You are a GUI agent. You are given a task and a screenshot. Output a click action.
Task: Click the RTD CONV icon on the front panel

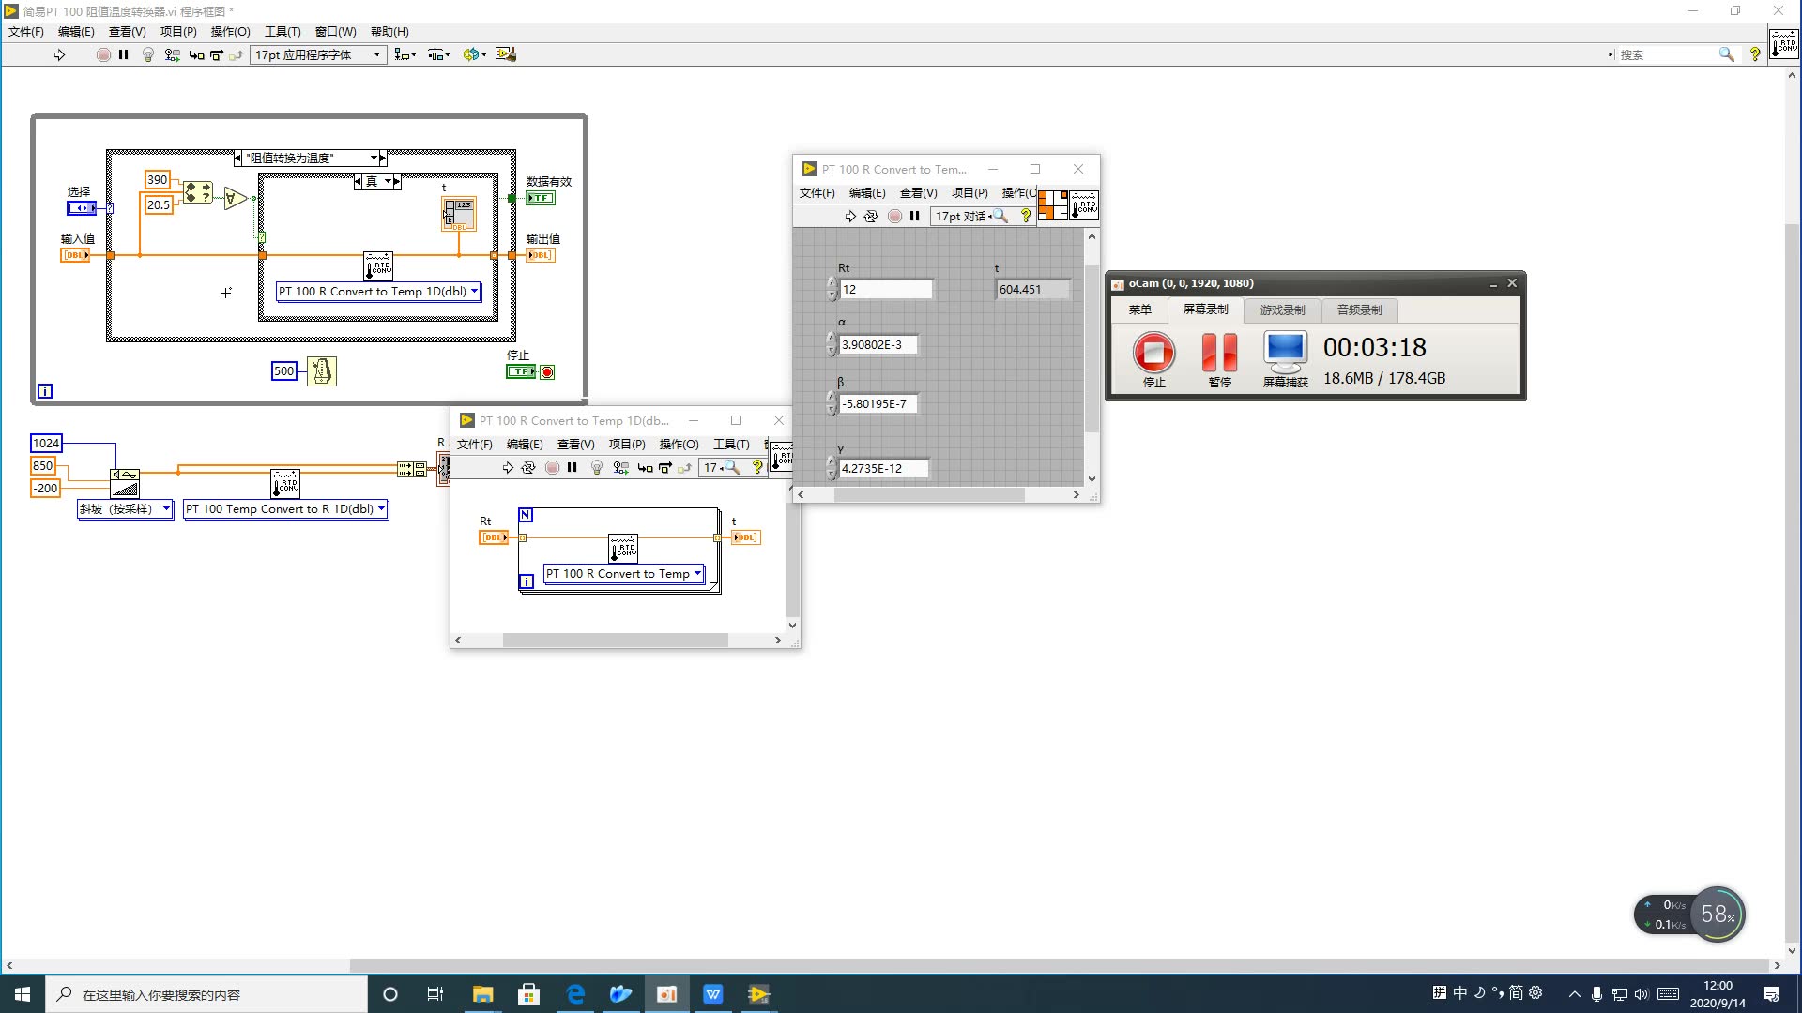tap(1084, 204)
